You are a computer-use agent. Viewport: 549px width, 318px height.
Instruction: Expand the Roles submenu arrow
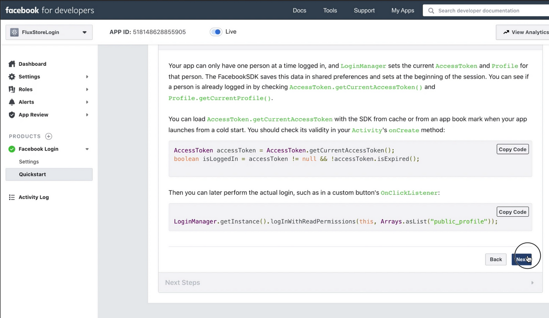click(x=87, y=89)
